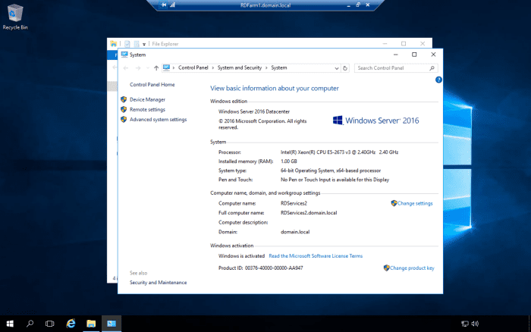Open Remote settings link
This screenshot has height=332, width=531.
(x=147, y=109)
